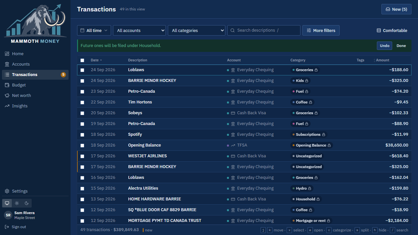418x235 pixels.
Task: Switch to dark theme moon icon
Action: [x=27, y=203]
